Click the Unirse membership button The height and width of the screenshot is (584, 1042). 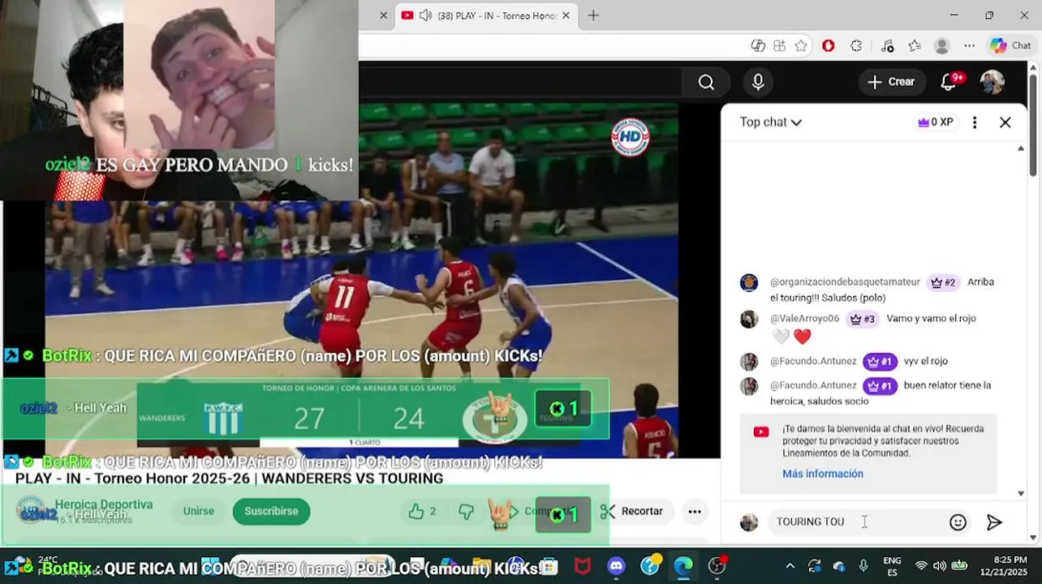198,511
